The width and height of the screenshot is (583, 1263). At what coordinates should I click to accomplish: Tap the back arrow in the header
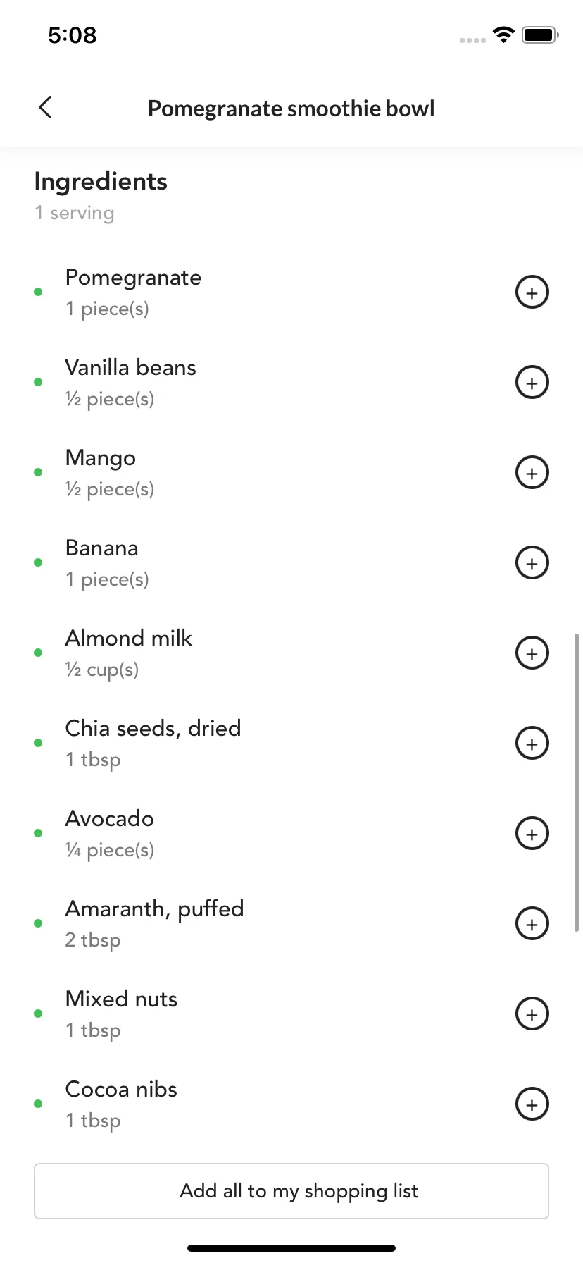pyautogui.click(x=46, y=108)
